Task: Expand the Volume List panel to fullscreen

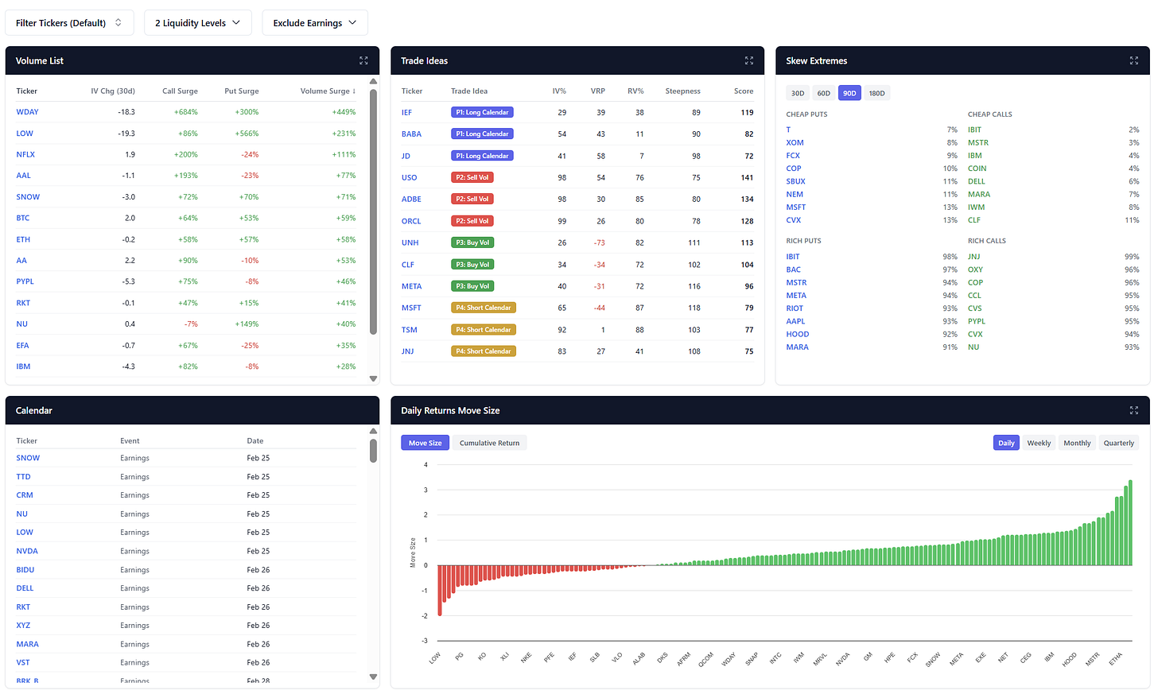Action: tap(363, 60)
